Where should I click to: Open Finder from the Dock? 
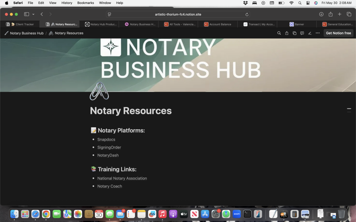tap(14, 214)
